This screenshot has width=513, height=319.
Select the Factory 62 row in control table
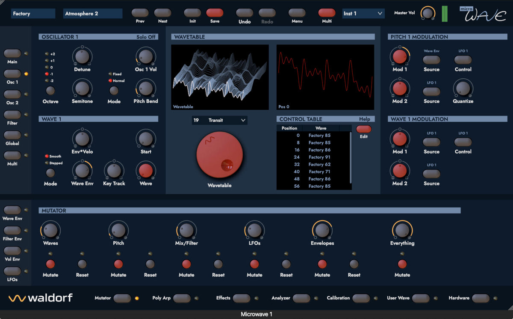pyautogui.click(x=314, y=164)
